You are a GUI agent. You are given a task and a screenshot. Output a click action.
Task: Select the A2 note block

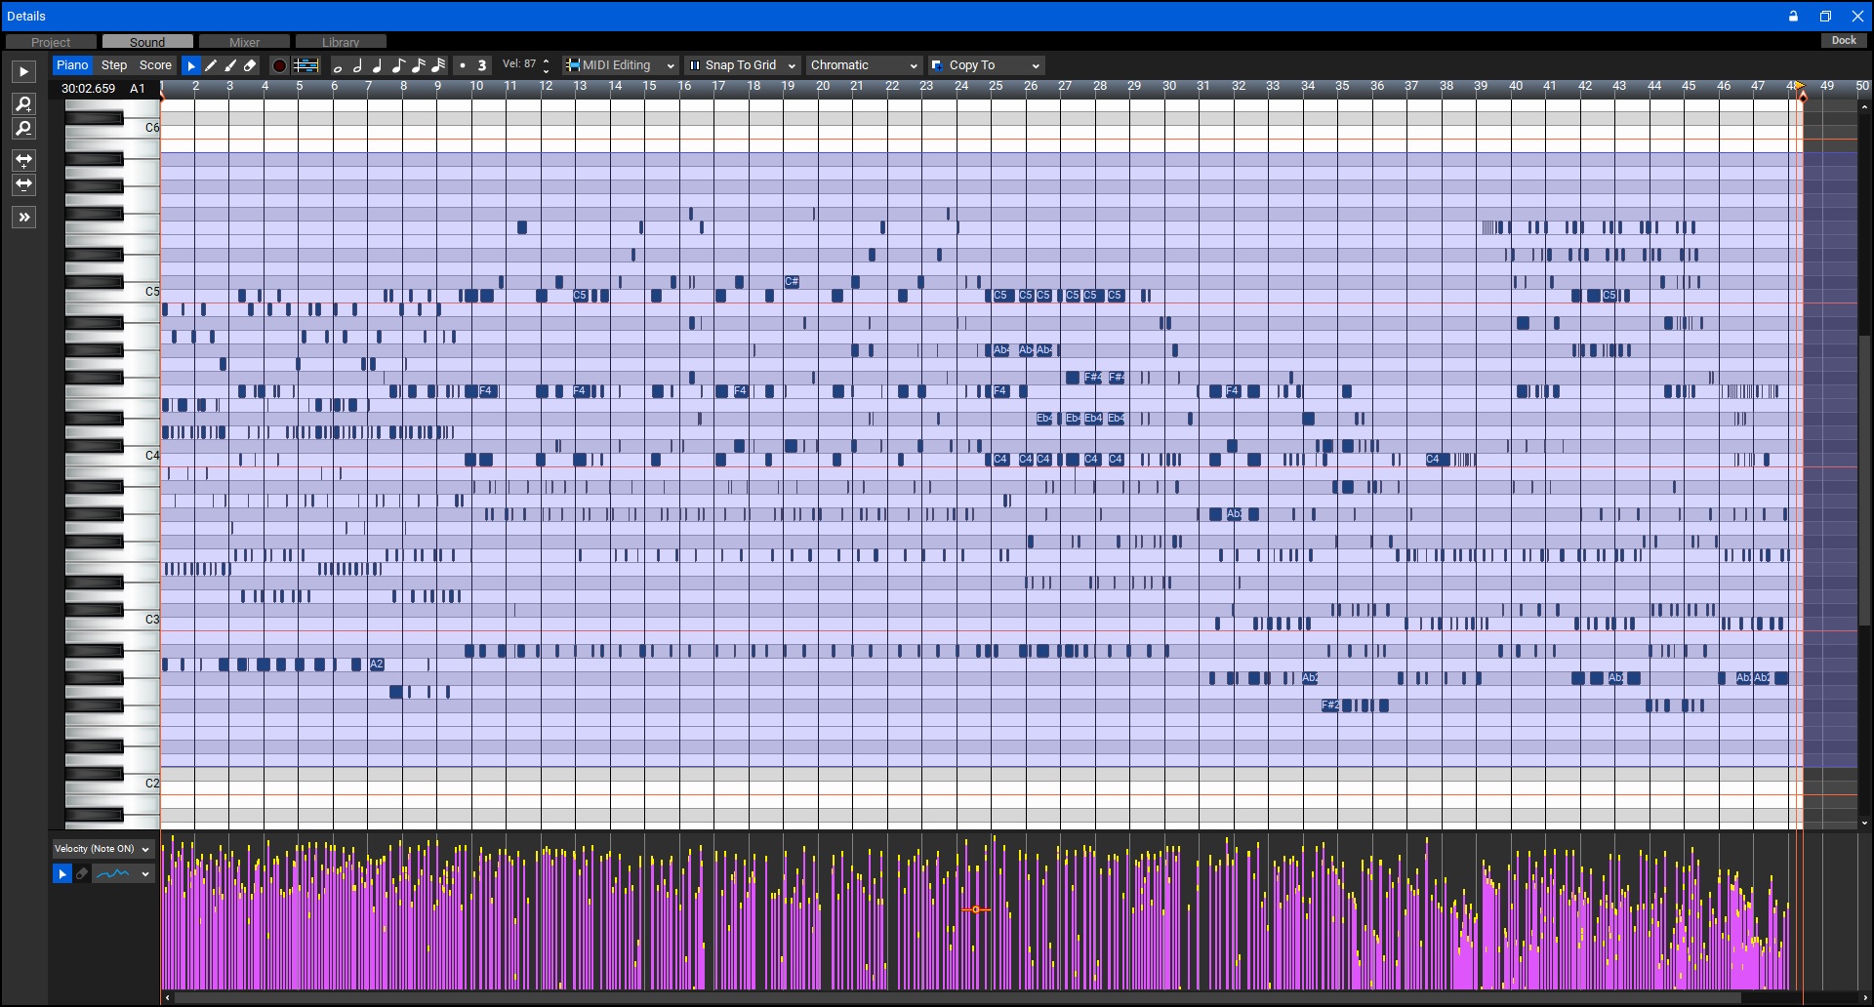tap(377, 665)
